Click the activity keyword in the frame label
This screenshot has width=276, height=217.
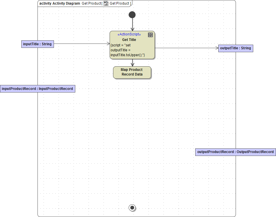pyautogui.click(x=45, y=3)
